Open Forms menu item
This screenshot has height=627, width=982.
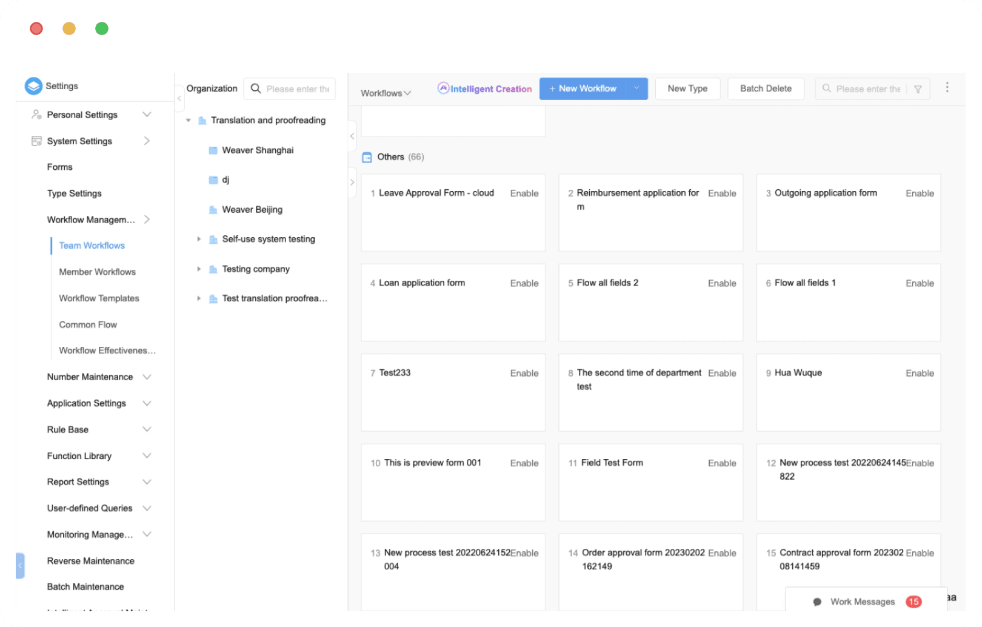(x=59, y=167)
